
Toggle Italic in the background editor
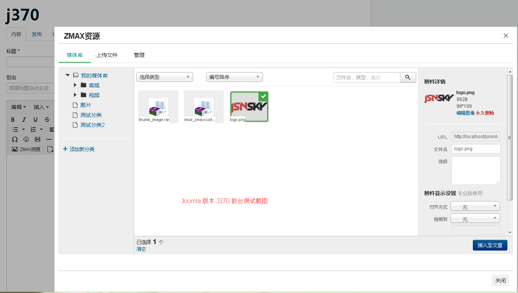click(24, 120)
